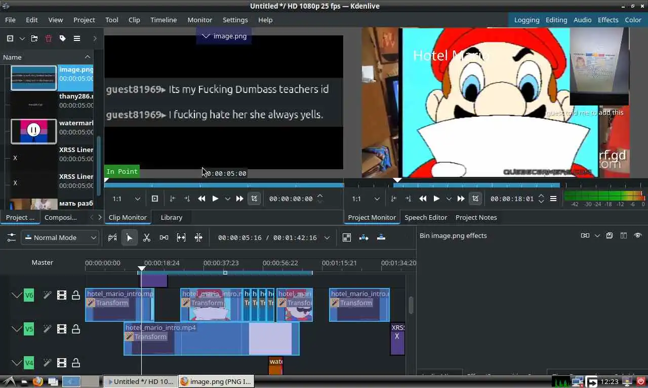Open the Timeline menu
The width and height of the screenshot is (648, 388).
[164, 20]
